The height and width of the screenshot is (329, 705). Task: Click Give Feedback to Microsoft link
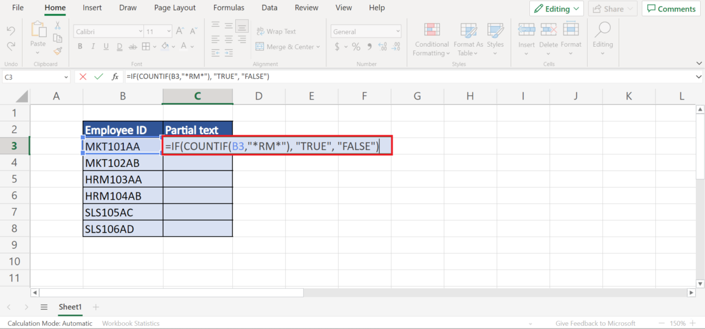595,324
